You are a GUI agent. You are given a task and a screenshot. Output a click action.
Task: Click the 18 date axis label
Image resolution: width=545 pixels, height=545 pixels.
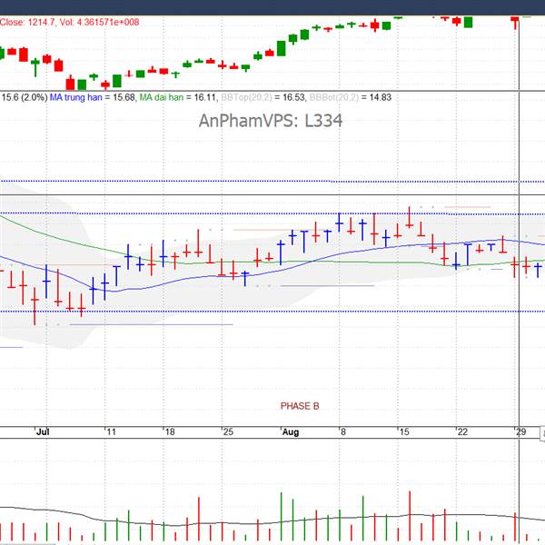[170, 432]
